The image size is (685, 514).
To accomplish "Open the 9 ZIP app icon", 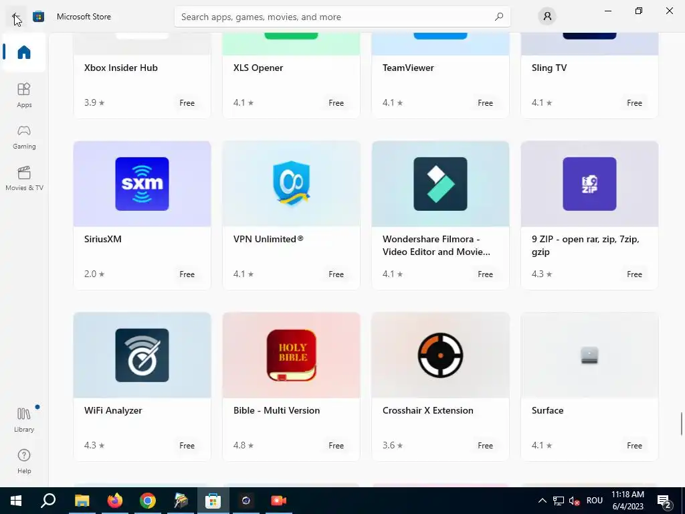I will coord(589,184).
